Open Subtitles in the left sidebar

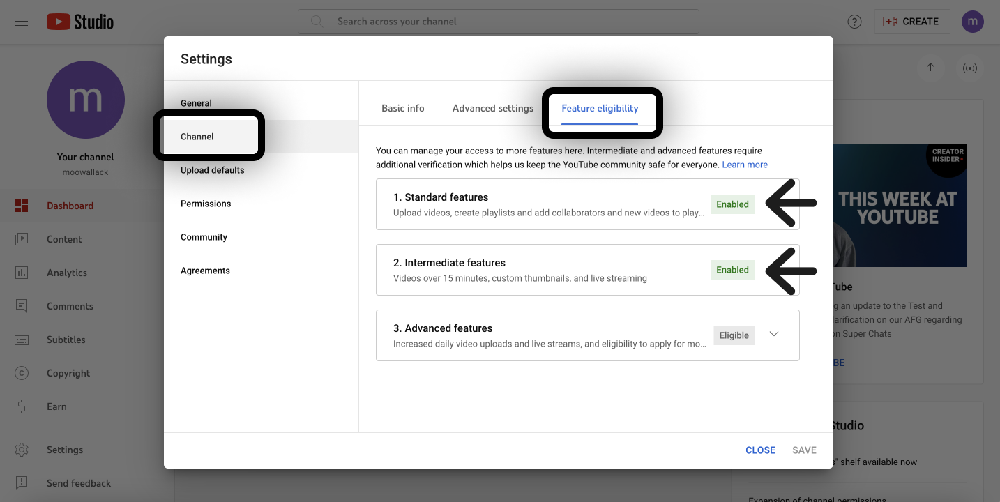click(x=66, y=340)
